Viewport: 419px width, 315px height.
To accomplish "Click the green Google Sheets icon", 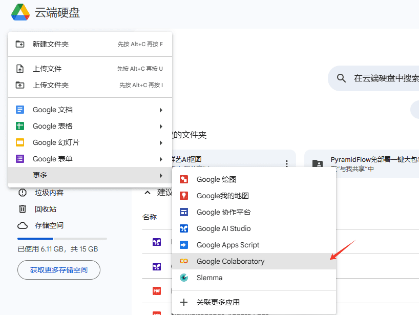I will pos(20,126).
